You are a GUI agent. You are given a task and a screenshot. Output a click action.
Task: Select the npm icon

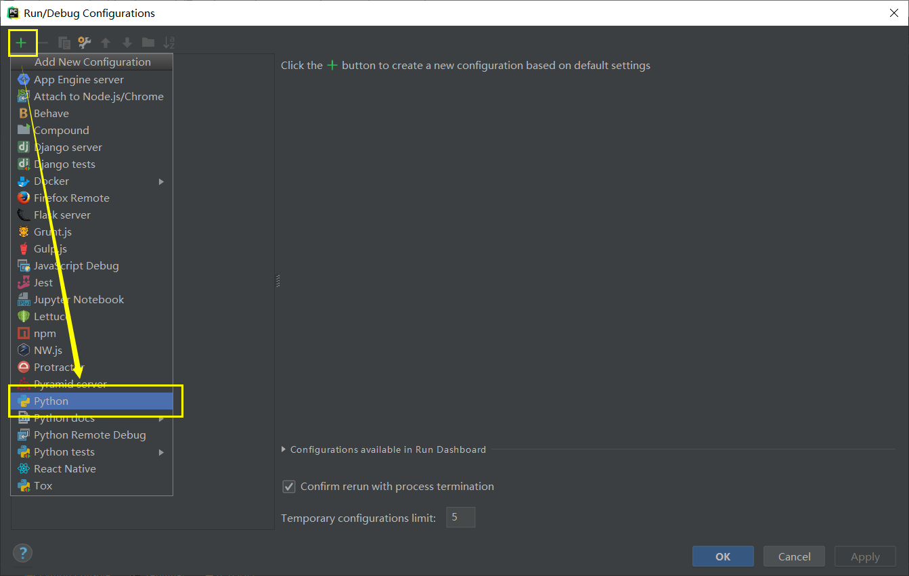coord(24,333)
